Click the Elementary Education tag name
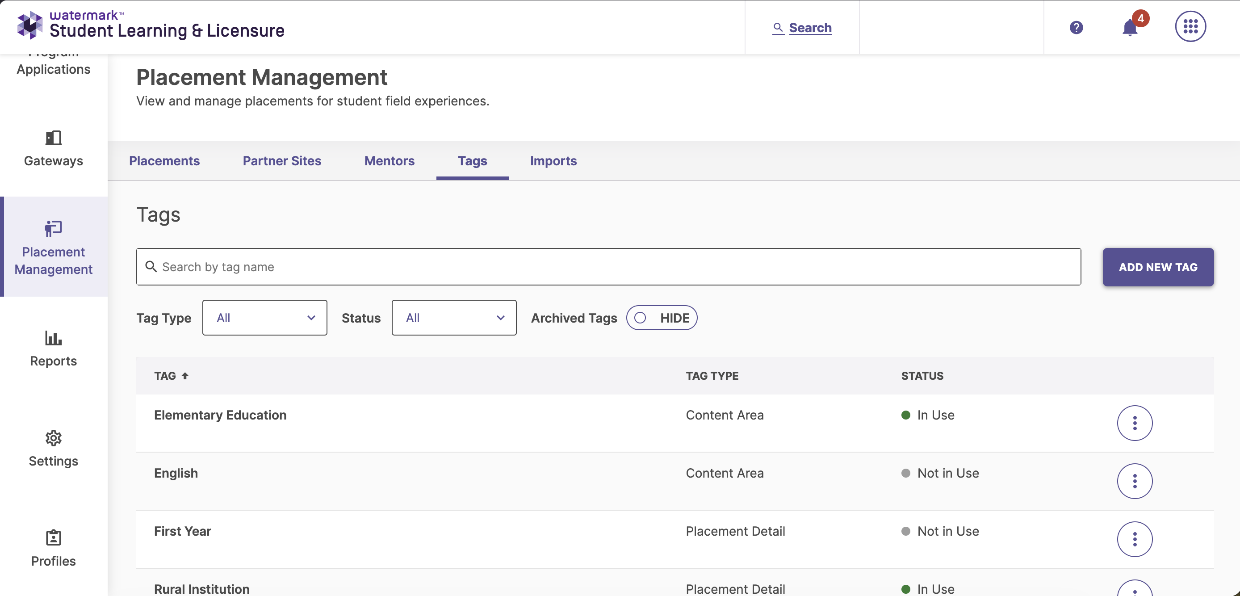Image resolution: width=1240 pixels, height=596 pixels. (x=220, y=415)
